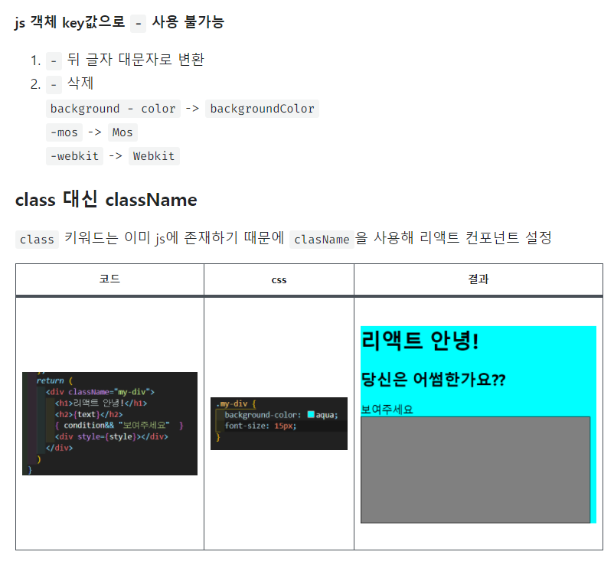Select the 'background - color' code snippet
Screen dimensions: 614x568
click(x=113, y=109)
